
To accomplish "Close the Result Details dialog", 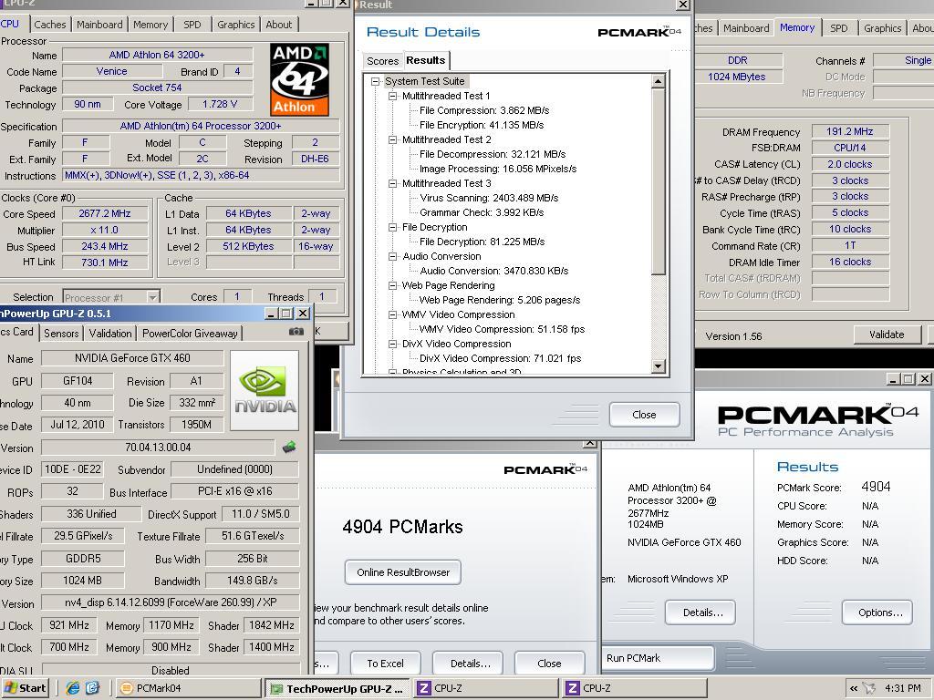I will (x=644, y=415).
